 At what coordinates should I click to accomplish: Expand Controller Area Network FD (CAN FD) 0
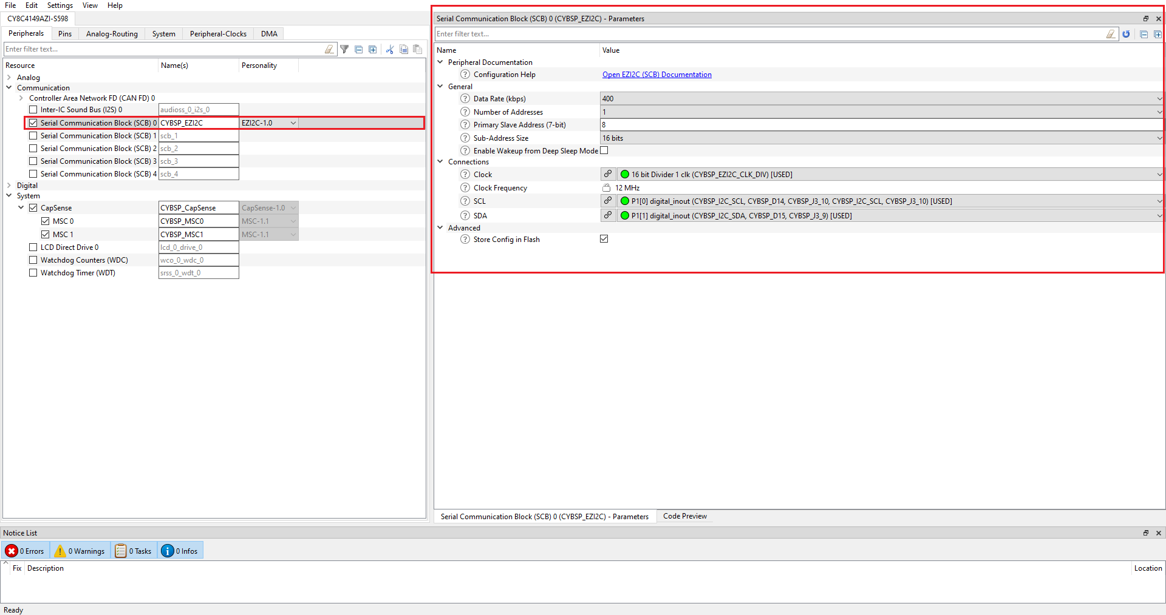[x=21, y=98]
